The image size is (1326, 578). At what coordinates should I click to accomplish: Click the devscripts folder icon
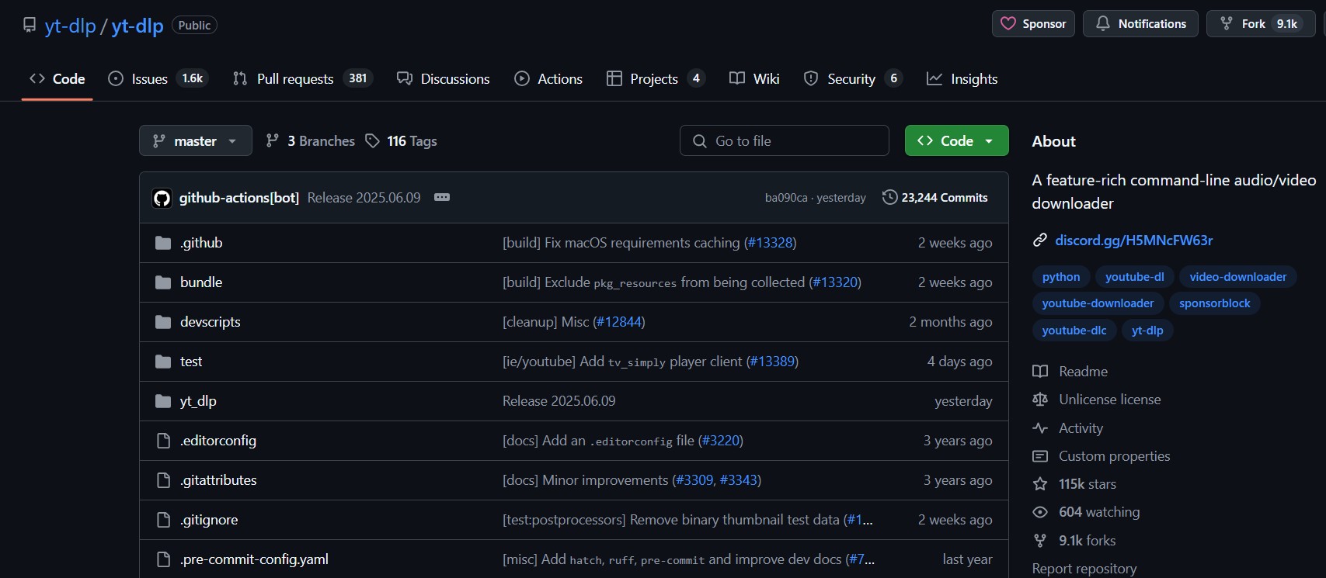point(163,322)
